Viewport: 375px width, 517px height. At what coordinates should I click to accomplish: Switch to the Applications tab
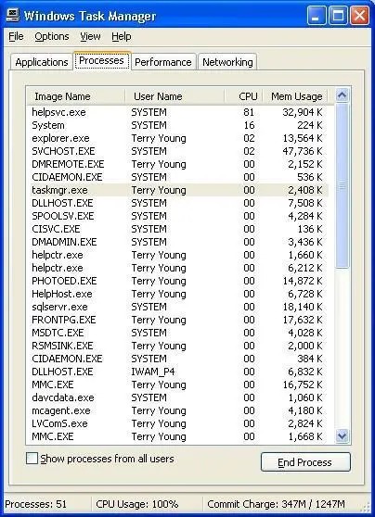tap(42, 62)
